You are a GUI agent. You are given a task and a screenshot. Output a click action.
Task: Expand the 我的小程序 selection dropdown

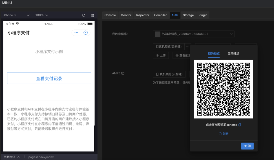pyautogui.click(x=194, y=34)
